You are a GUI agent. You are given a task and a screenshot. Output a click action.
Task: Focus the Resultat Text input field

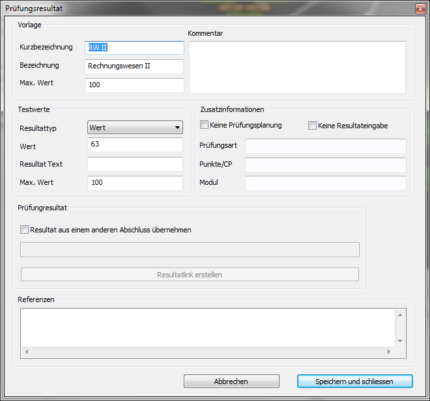(x=135, y=164)
